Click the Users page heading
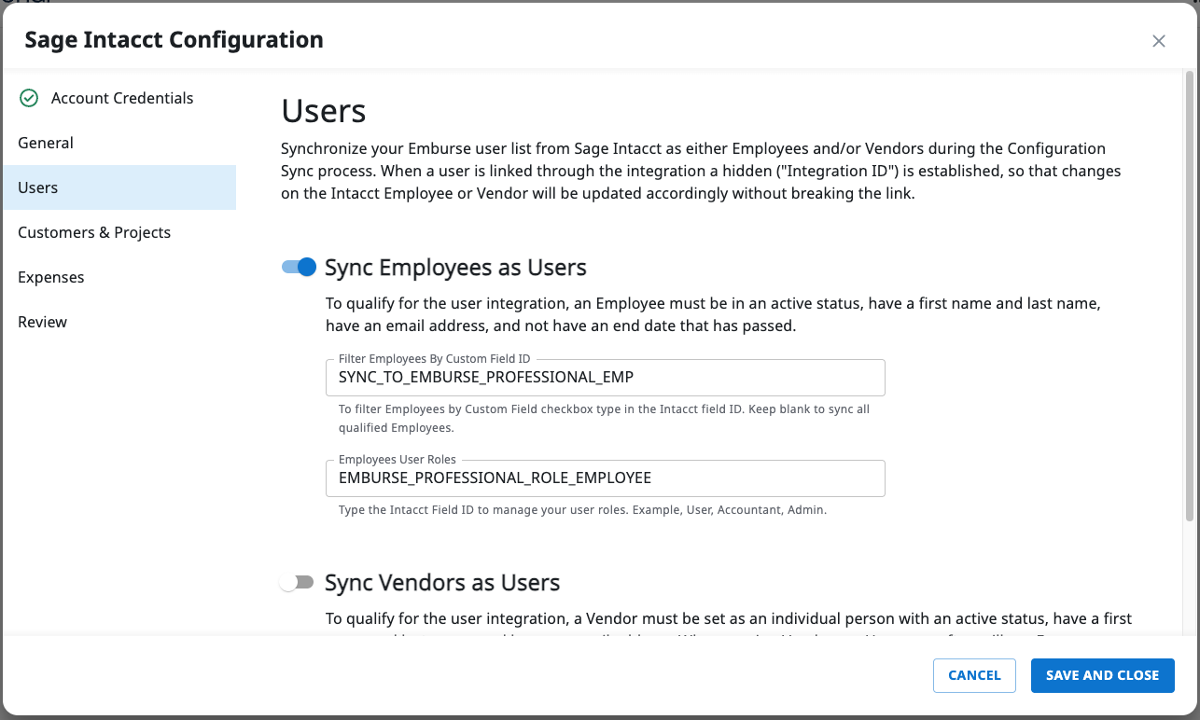Screen dimensions: 1200x720 (x=324, y=111)
